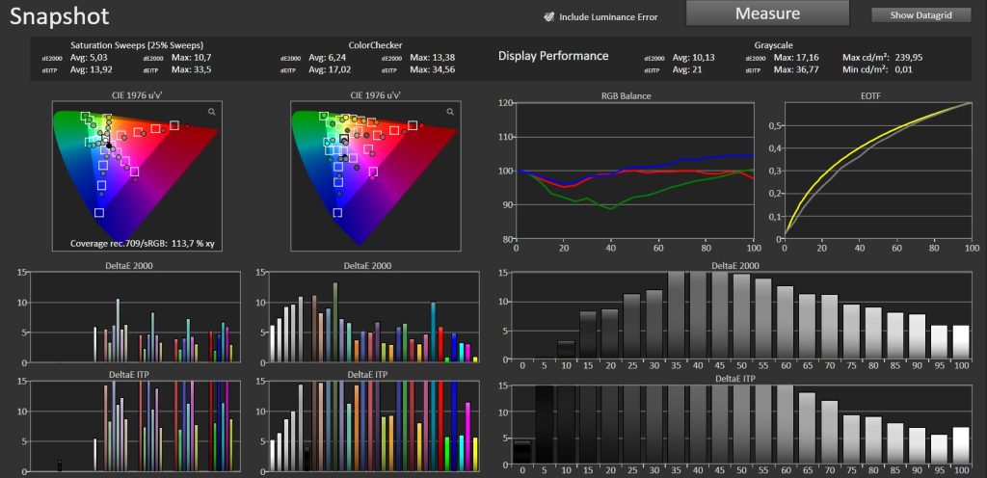Zoom the Saturation Sweeps CIE chart magnifier
The height and width of the screenshot is (478, 987).
(212, 112)
